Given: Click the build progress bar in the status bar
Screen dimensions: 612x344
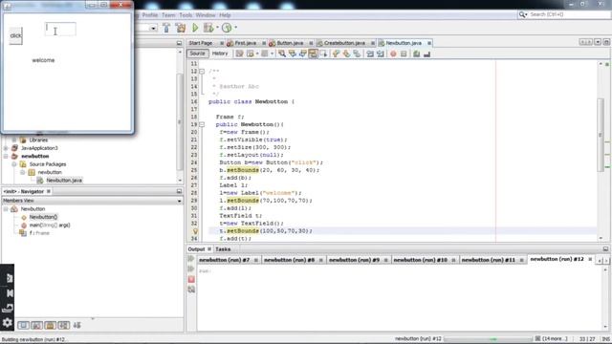Looking at the screenshot, I should coord(488,339).
